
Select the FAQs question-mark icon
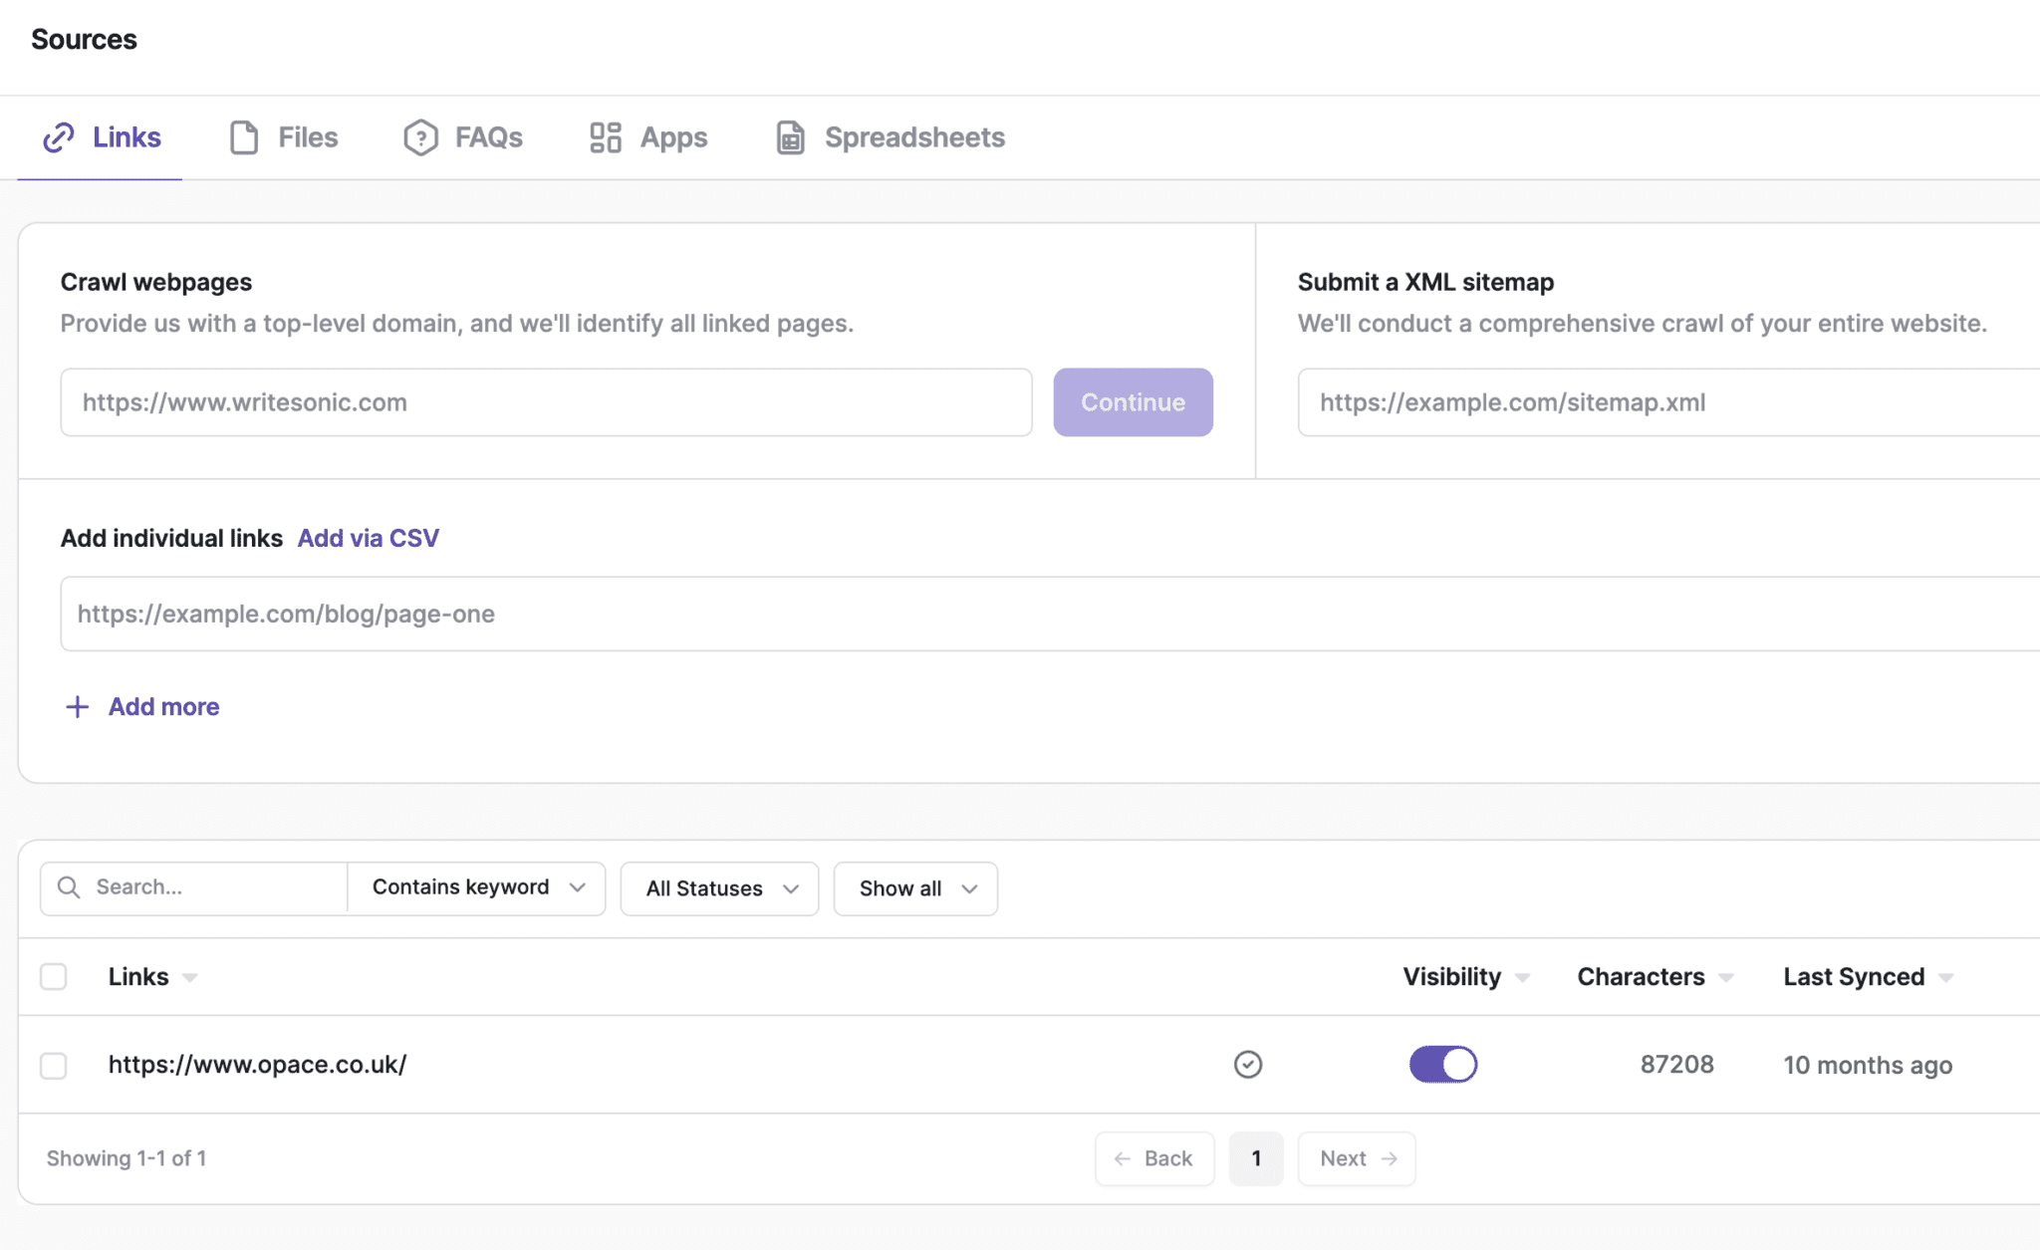coord(419,137)
